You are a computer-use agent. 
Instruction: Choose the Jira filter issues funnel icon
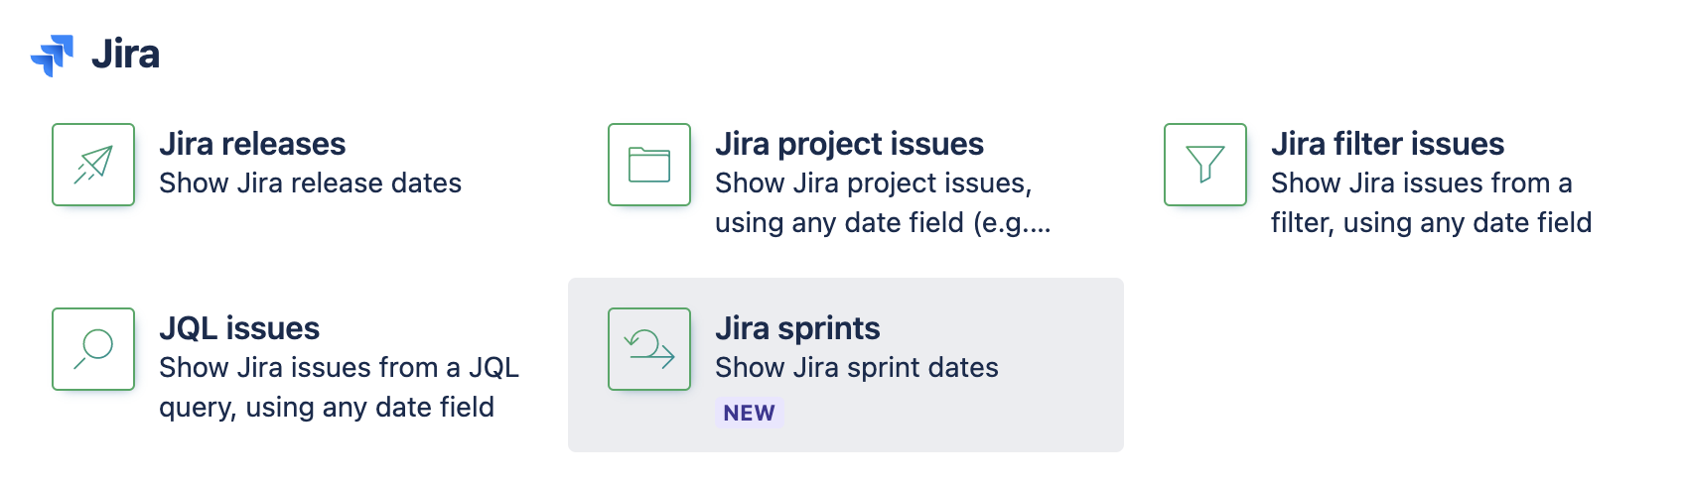tap(1205, 165)
